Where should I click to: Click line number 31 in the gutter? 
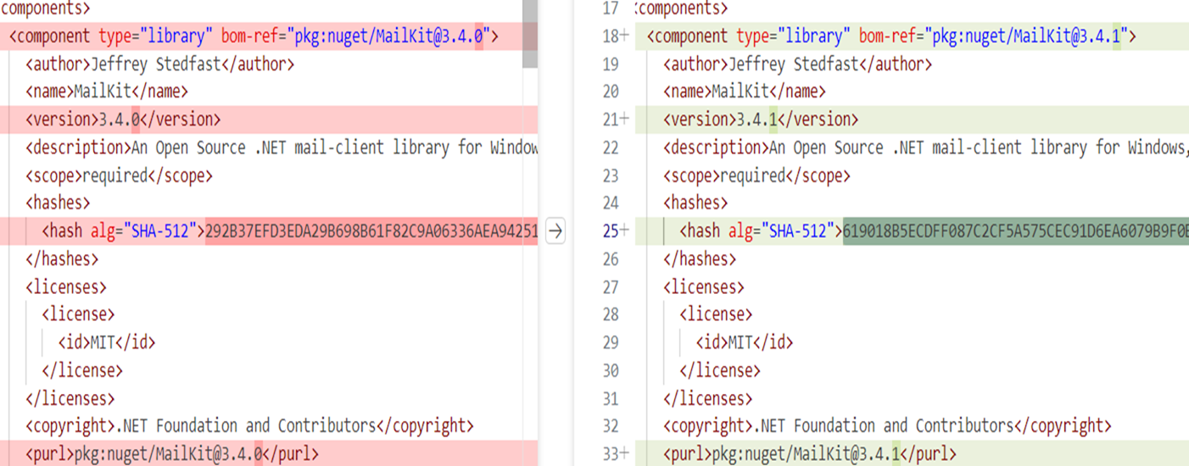point(611,397)
